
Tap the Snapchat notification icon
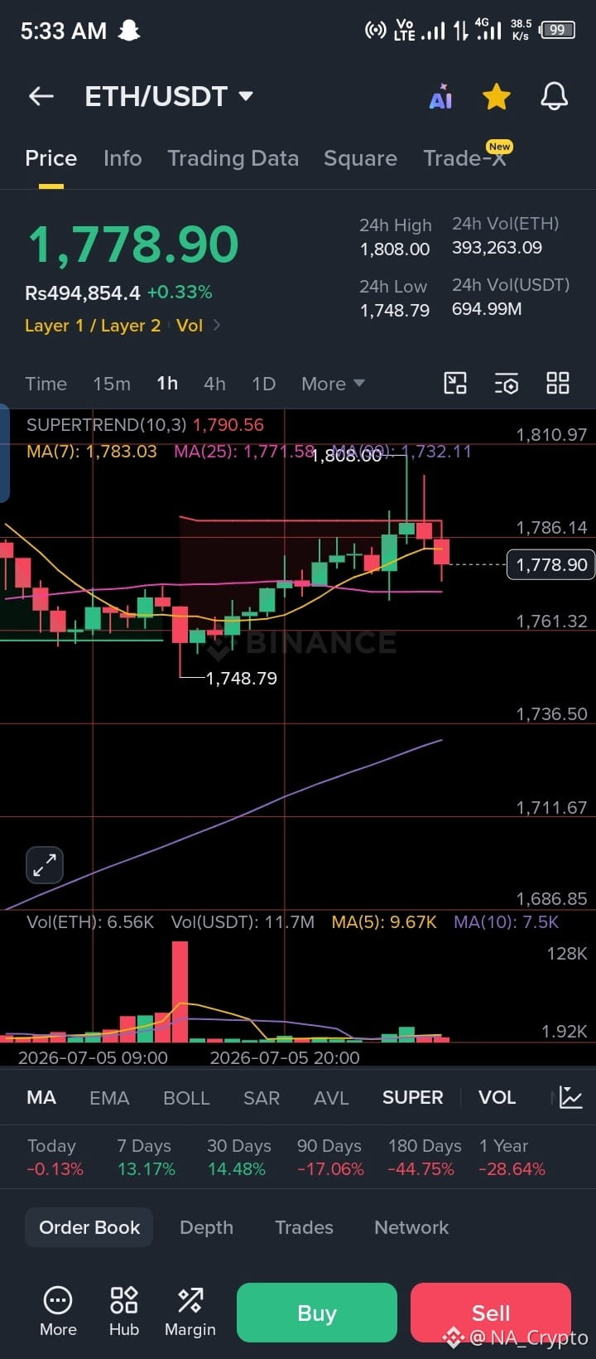tap(128, 31)
